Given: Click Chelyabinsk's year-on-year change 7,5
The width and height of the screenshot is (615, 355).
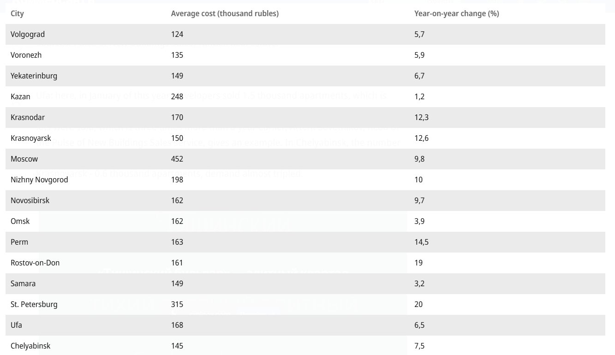Looking at the screenshot, I should click(419, 346).
